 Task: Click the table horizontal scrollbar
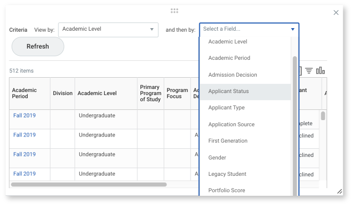[x=89, y=185]
